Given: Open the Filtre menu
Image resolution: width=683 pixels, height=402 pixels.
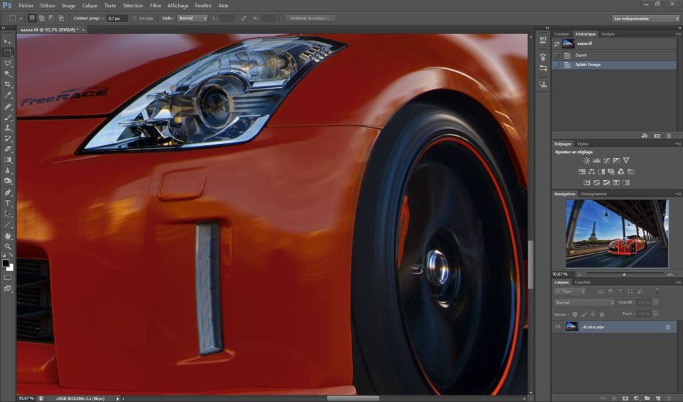Looking at the screenshot, I should (155, 5).
